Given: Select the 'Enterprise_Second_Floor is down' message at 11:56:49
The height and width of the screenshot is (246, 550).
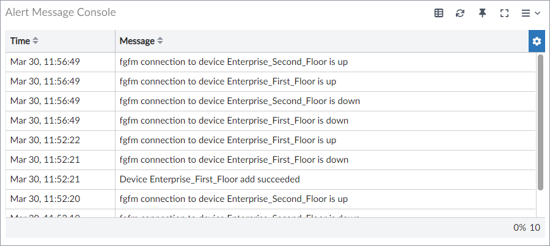Looking at the screenshot, I should (x=240, y=101).
